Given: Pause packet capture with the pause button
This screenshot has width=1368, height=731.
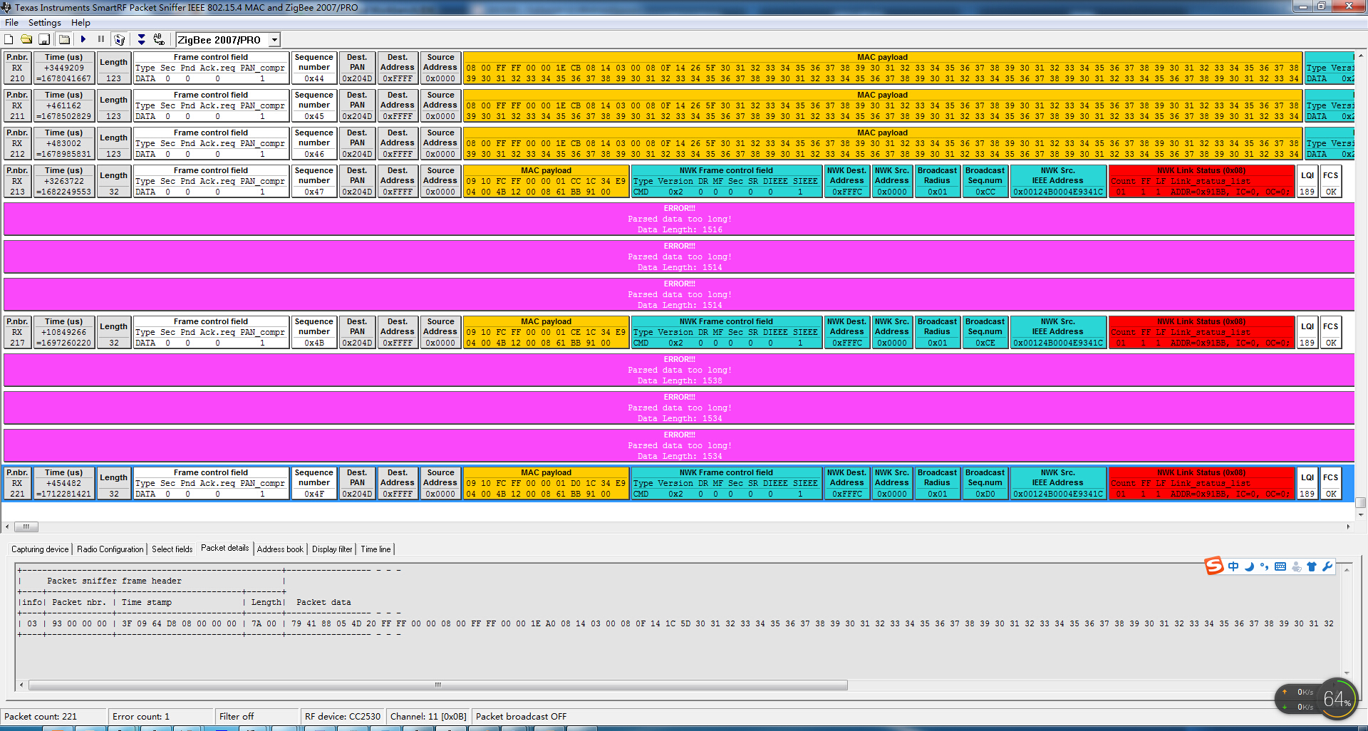Looking at the screenshot, I should point(101,40).
